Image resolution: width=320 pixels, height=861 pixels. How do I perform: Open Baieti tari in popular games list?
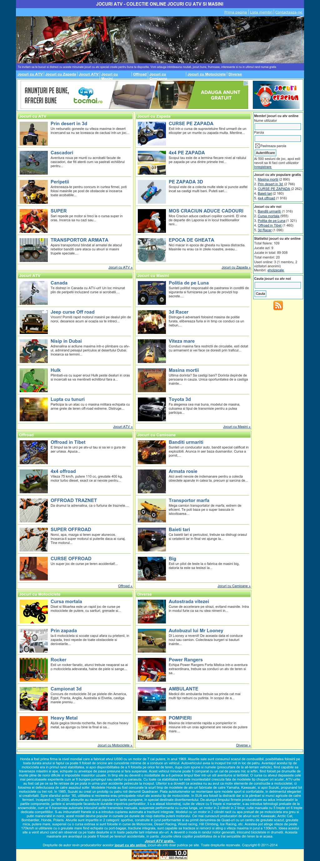(265, 193)
